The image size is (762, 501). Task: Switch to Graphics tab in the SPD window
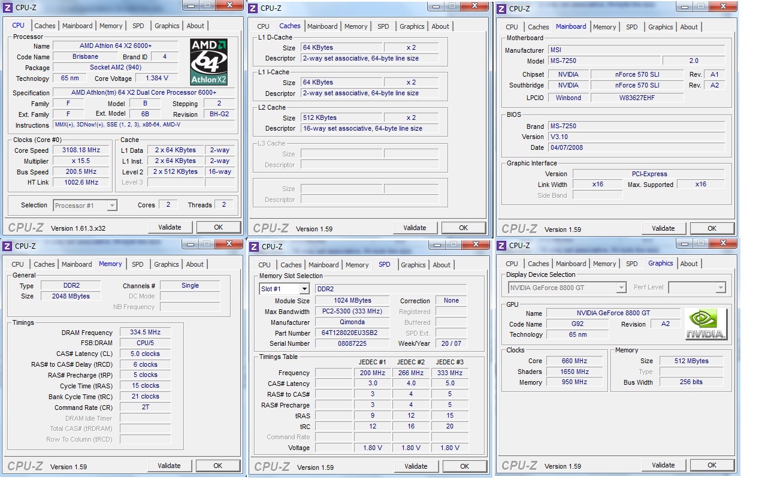(413, 265)
